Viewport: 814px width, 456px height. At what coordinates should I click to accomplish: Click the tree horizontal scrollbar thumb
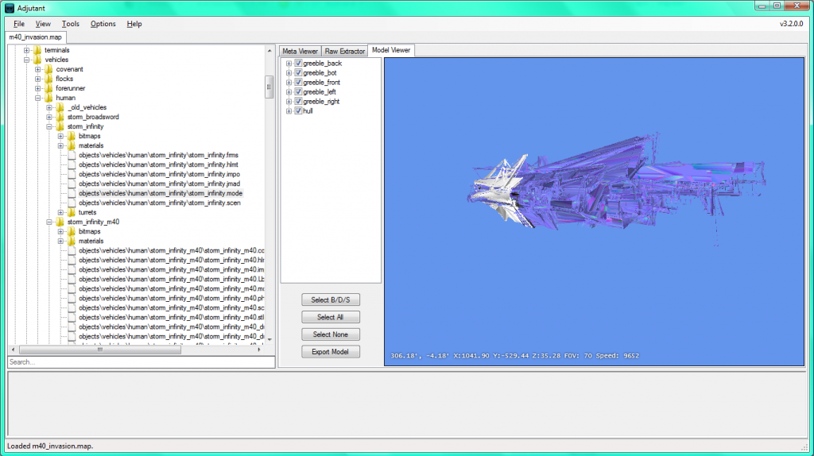pyautogui.click(x=100, y=350)
